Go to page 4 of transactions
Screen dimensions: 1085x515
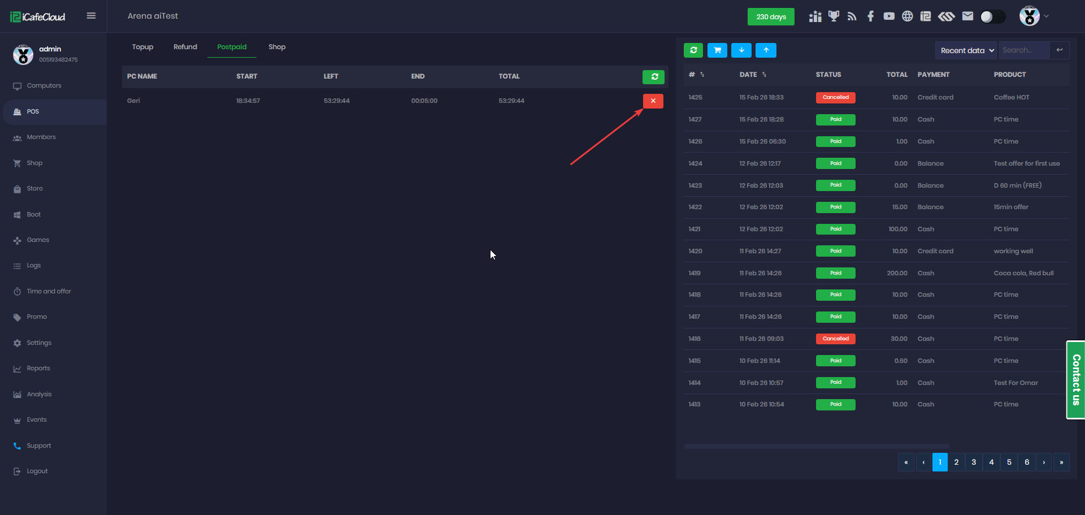coord(991,462)
